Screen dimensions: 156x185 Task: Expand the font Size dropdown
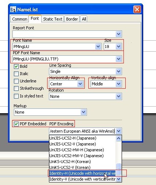click(119, 47)
